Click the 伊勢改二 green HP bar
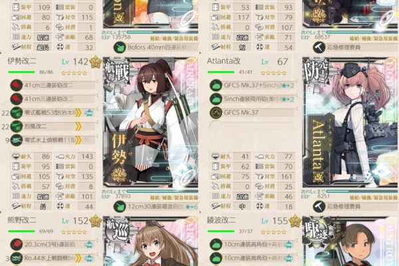 (21, 72)
